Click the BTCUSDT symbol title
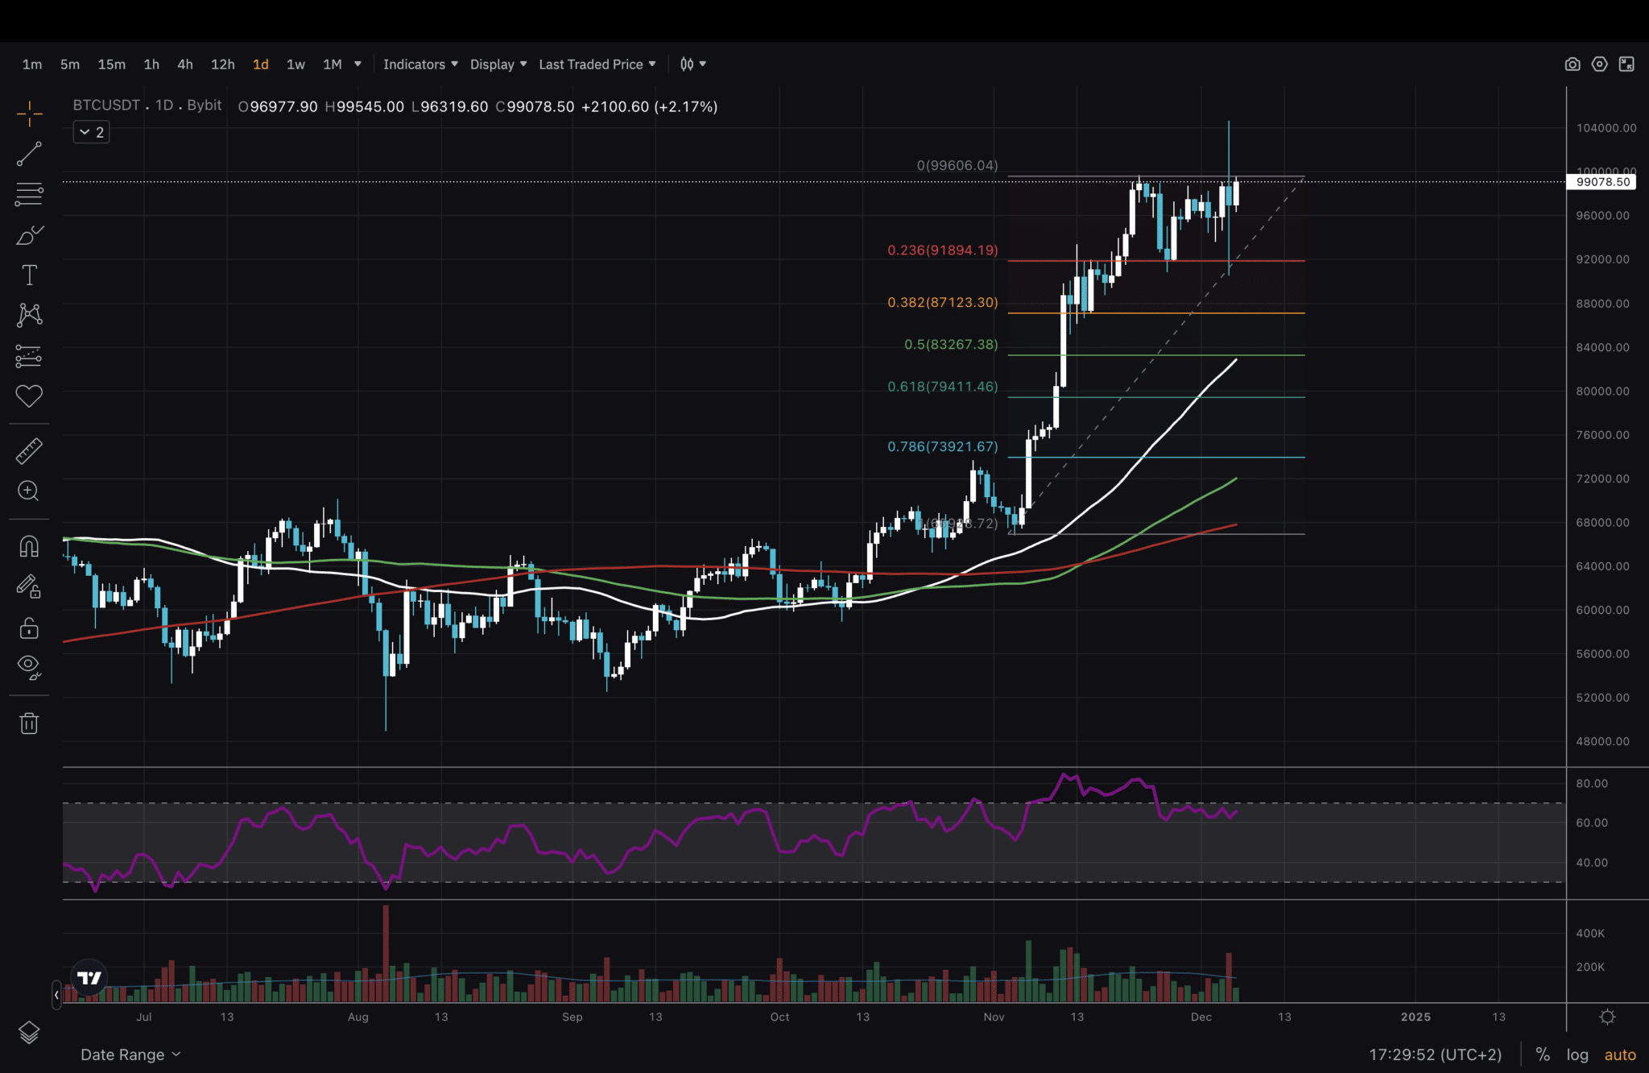The height and width of the screenshot is (1073, 1649). click(106, 106)
